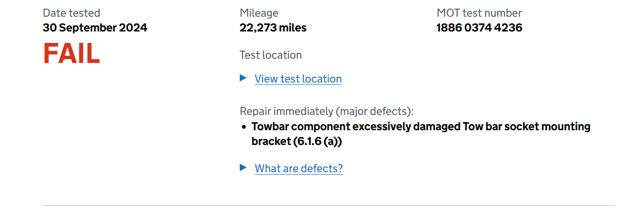Expand the arrow beside What are defects?
Image resolution: width=629 pixels, height=218 pixels.
pyautogui.click(x=243, y=167)
